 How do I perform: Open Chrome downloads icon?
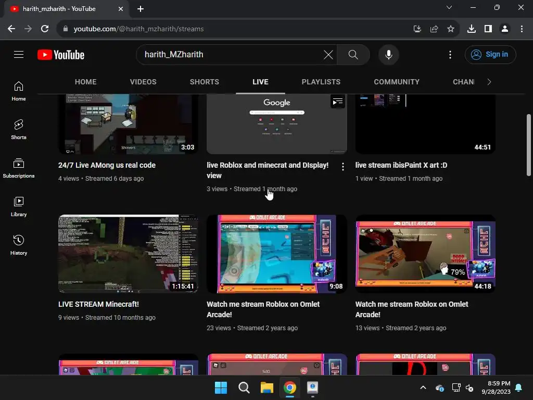pos(472,29)
